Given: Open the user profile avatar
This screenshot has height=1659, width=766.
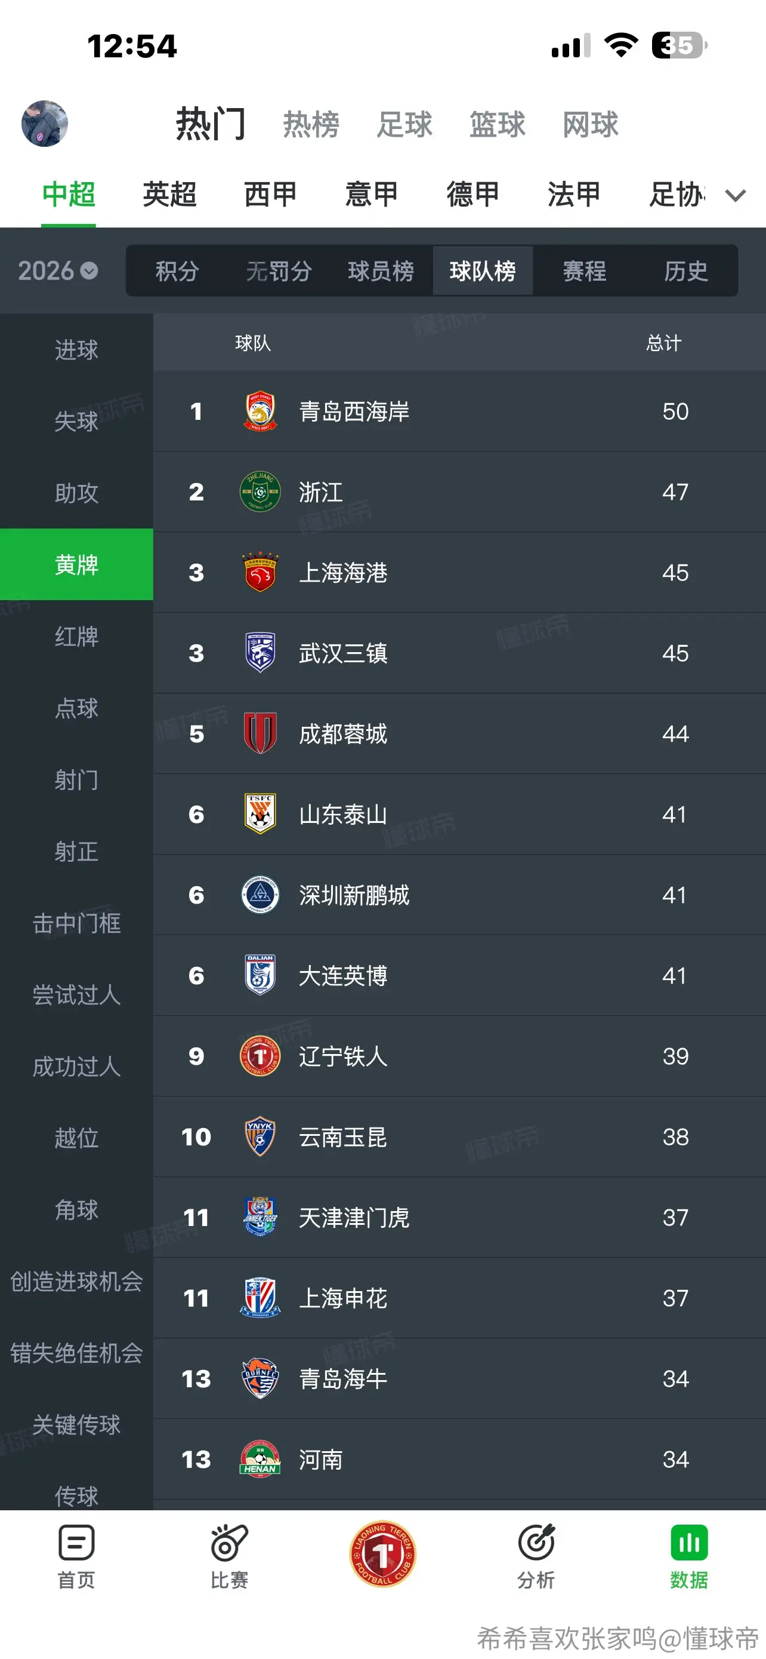Looking at the screenshot, I should coord(44,124).
